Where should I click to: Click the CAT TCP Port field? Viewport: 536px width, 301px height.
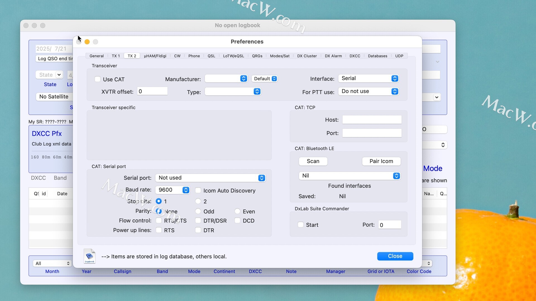click(372, 133)
